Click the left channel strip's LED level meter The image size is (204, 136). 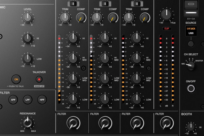click(59, 69)
